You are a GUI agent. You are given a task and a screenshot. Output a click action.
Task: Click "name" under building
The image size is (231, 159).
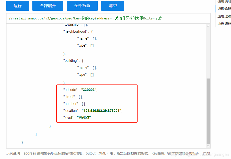pyautogui.click(x=83, y=68)
